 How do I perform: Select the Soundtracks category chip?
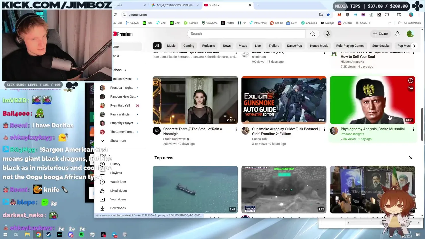[x=381, y=46]
